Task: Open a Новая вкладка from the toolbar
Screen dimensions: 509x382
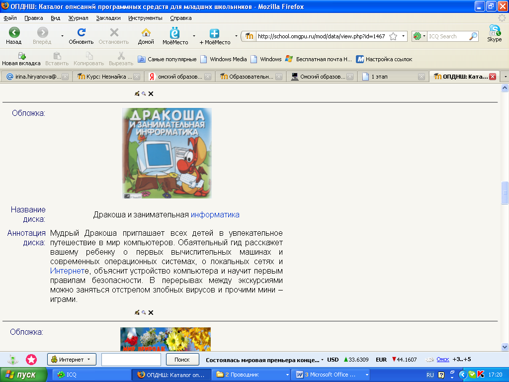Action: pos(21,59)
